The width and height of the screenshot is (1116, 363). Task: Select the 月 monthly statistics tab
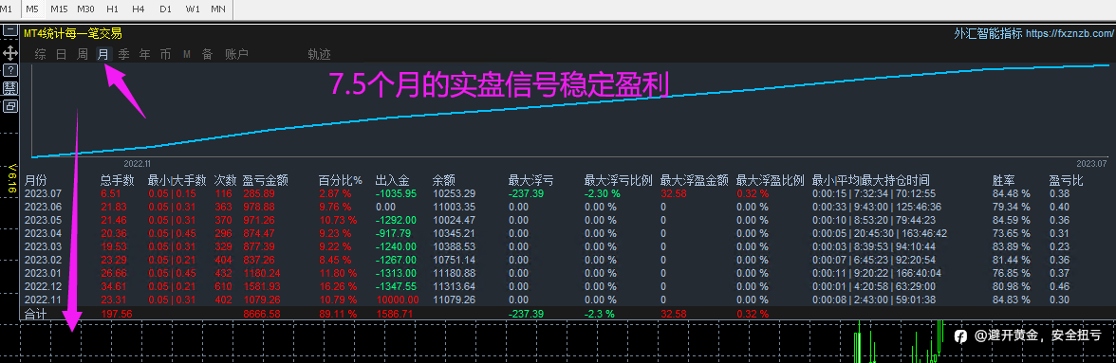coord(104,54)
